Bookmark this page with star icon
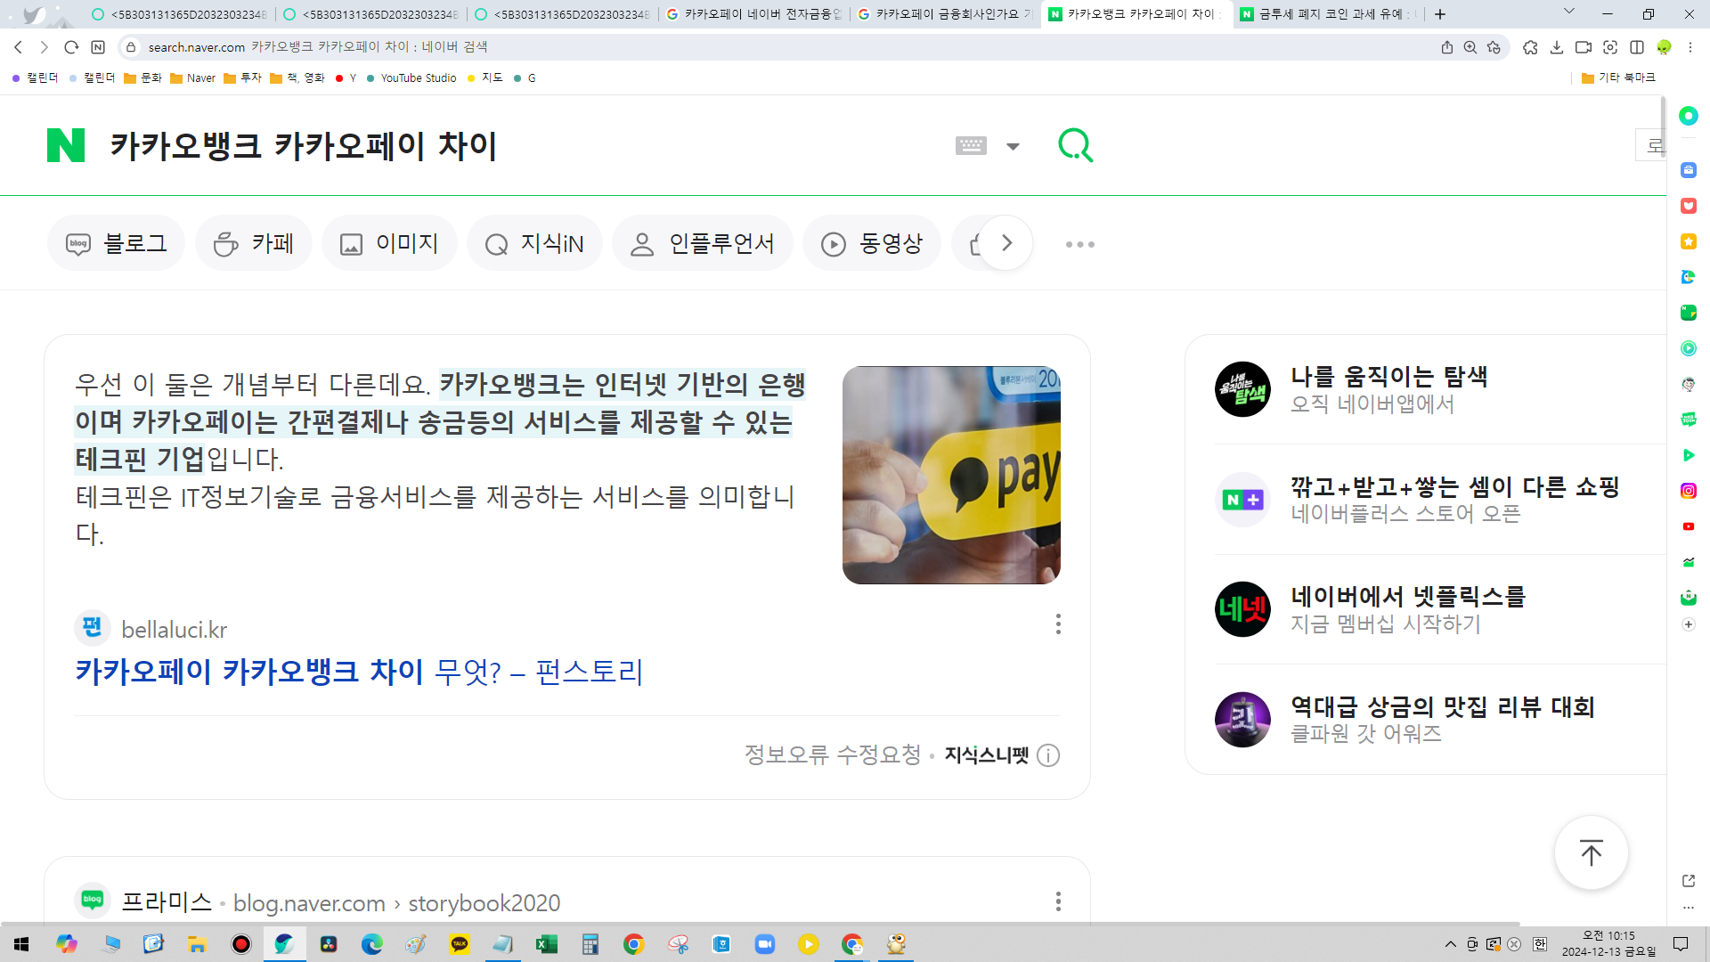 click(x=1494, y=47)
